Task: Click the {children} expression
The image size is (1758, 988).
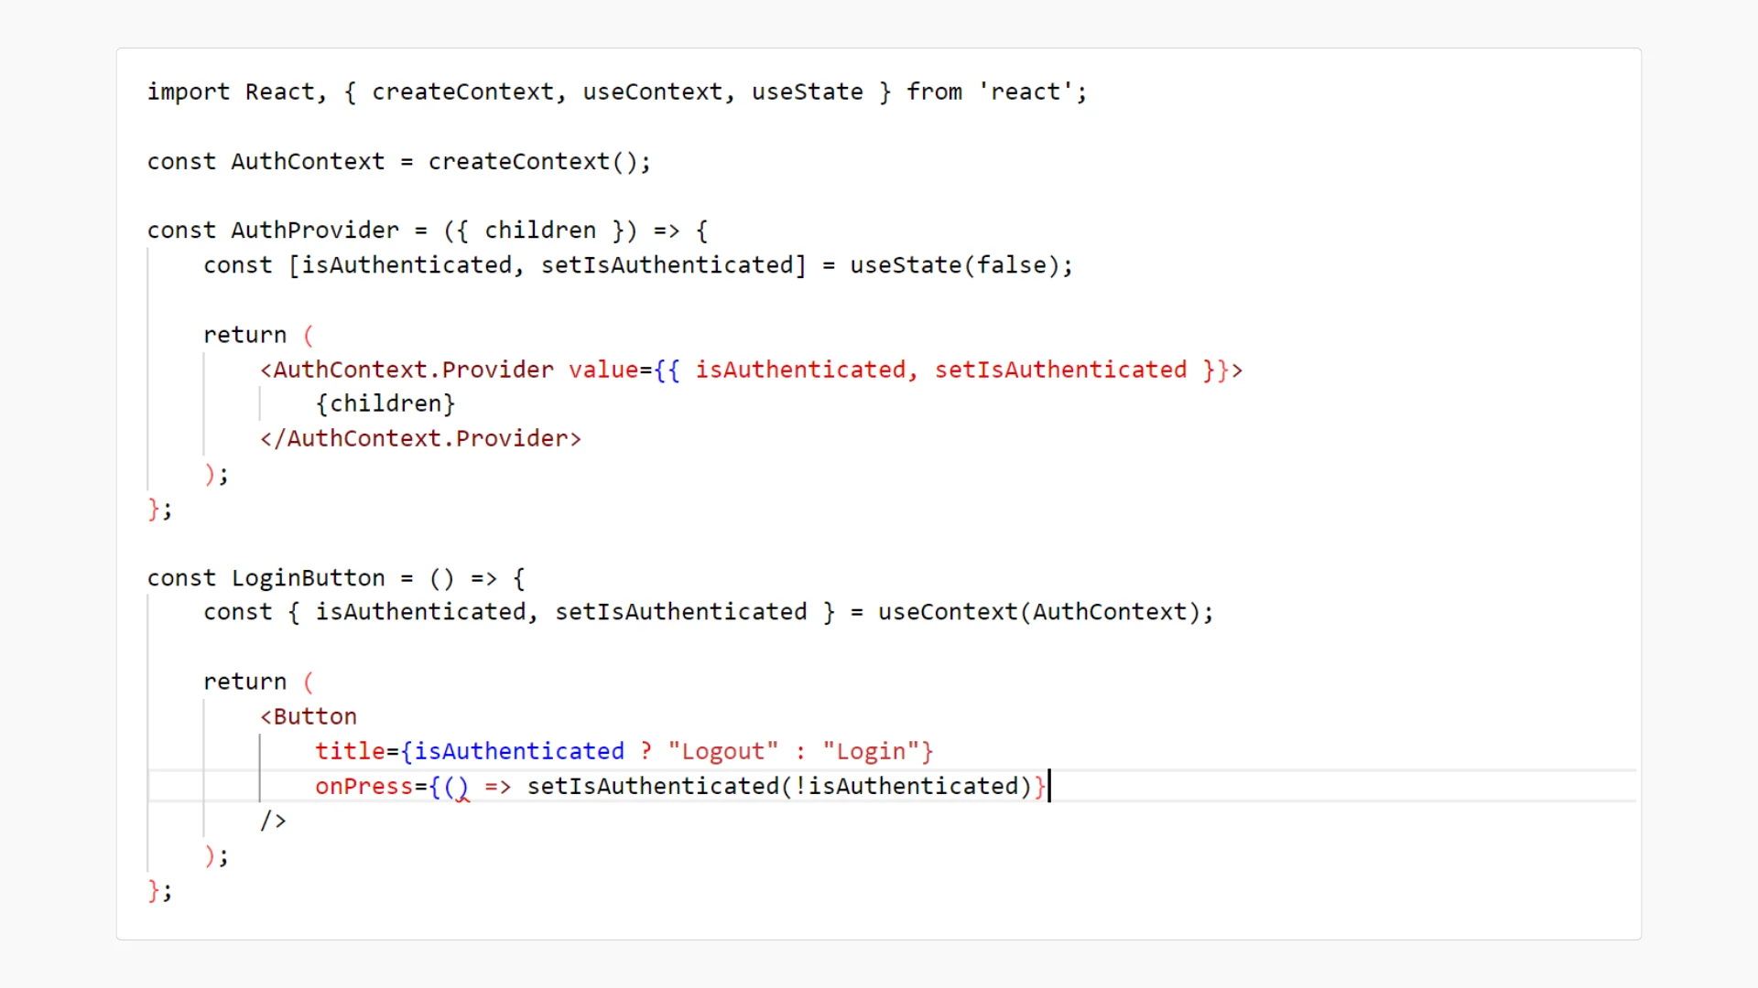Action: [385, 403]
